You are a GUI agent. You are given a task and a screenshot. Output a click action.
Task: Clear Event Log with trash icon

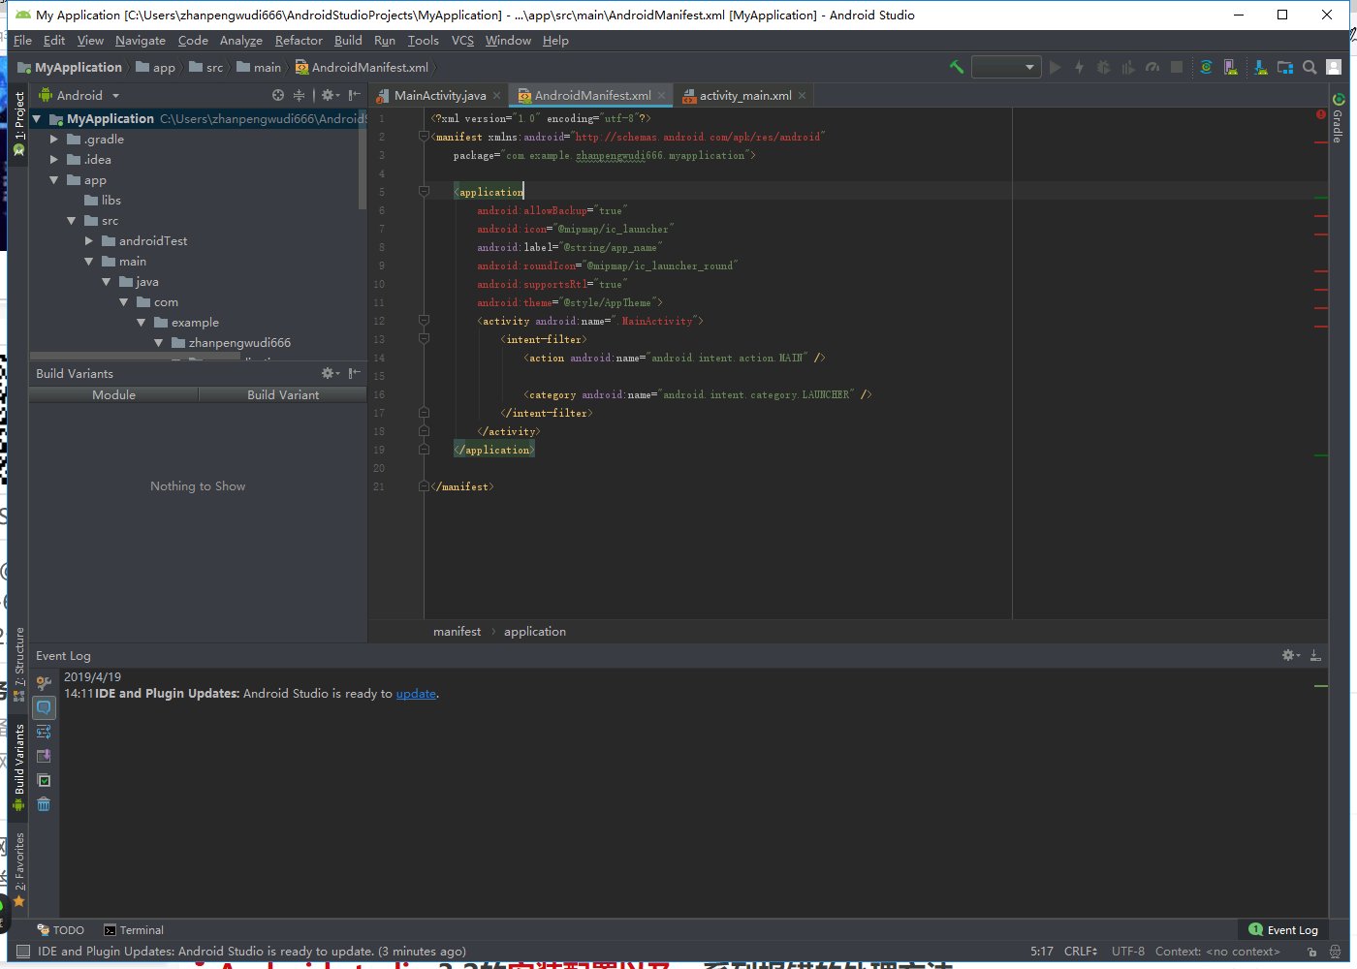pyautogui.click(x=44, y=804)
